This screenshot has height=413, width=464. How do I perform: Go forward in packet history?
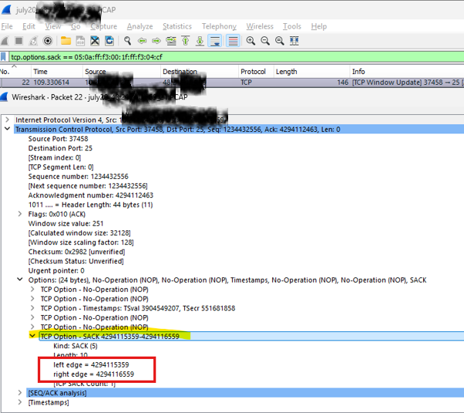(156, 41)
